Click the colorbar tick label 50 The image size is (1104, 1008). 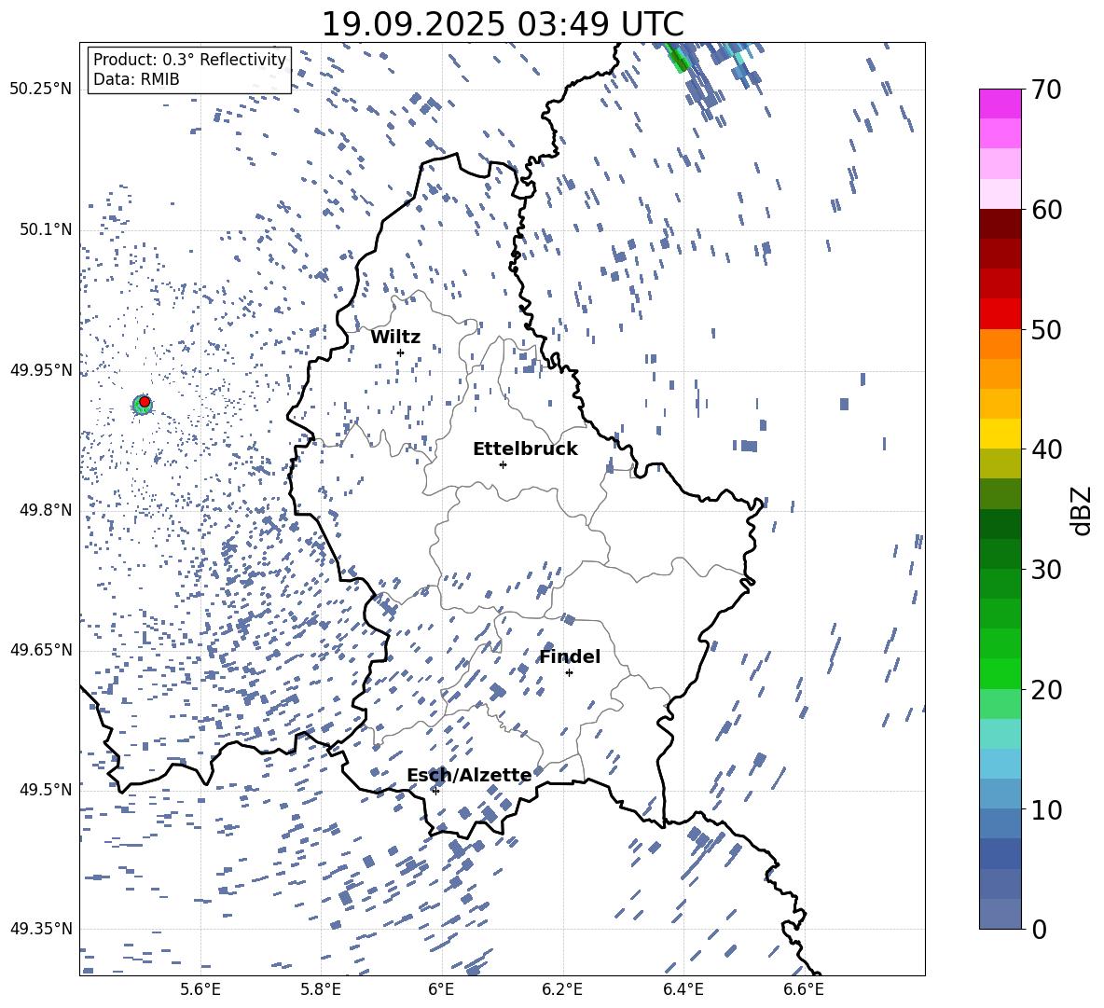1047,330
